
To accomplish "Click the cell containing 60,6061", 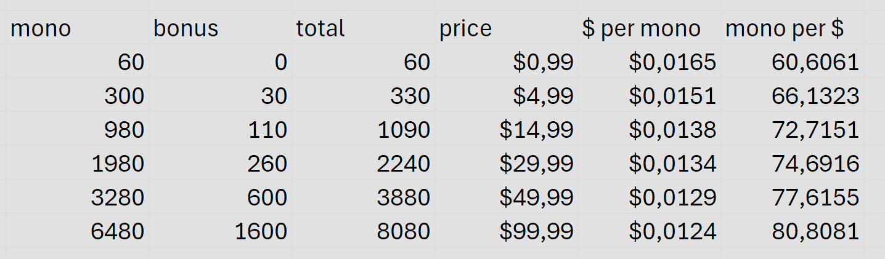I will click(x=792, y=62).
